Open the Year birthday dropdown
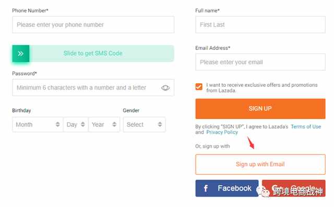Screen dimensions: 334x207 (104, 124)
